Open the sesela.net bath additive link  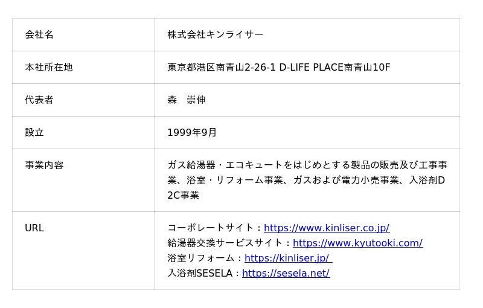tap(286, 273)
